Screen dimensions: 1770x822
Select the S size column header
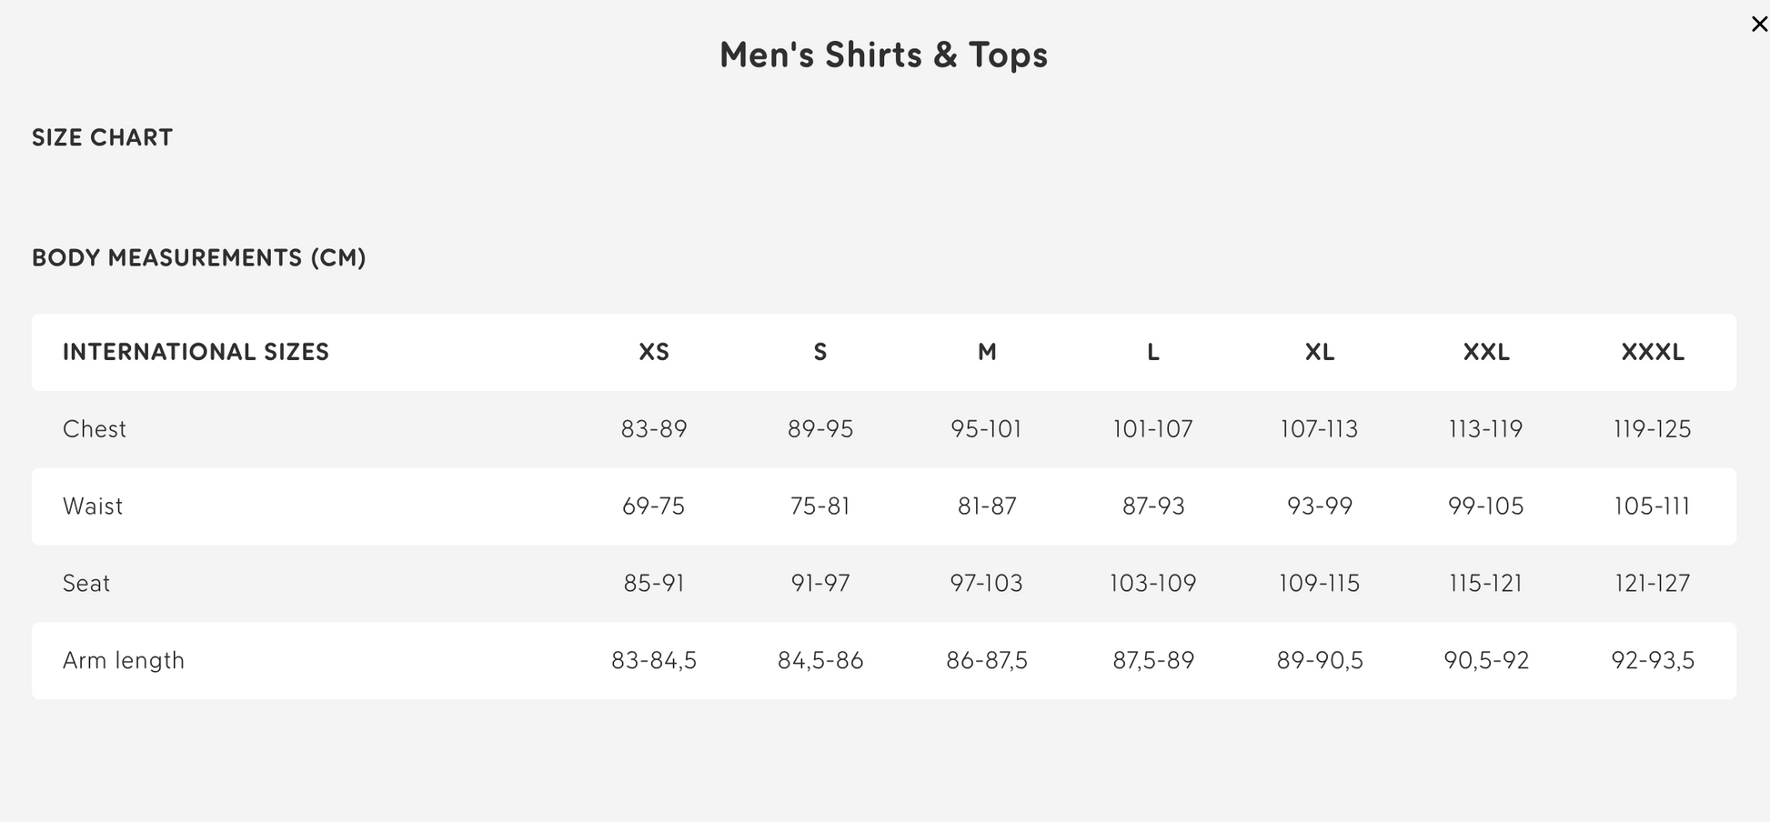(820, 353)
